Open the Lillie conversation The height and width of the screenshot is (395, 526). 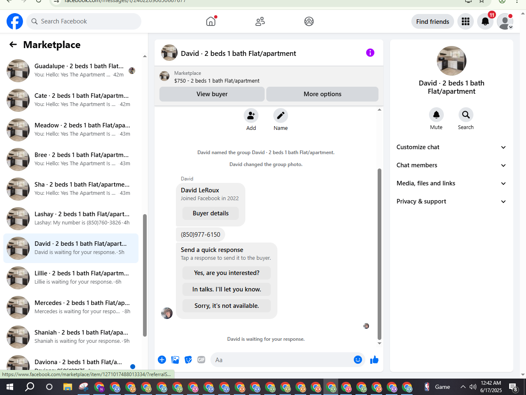[x=71, y=278]
